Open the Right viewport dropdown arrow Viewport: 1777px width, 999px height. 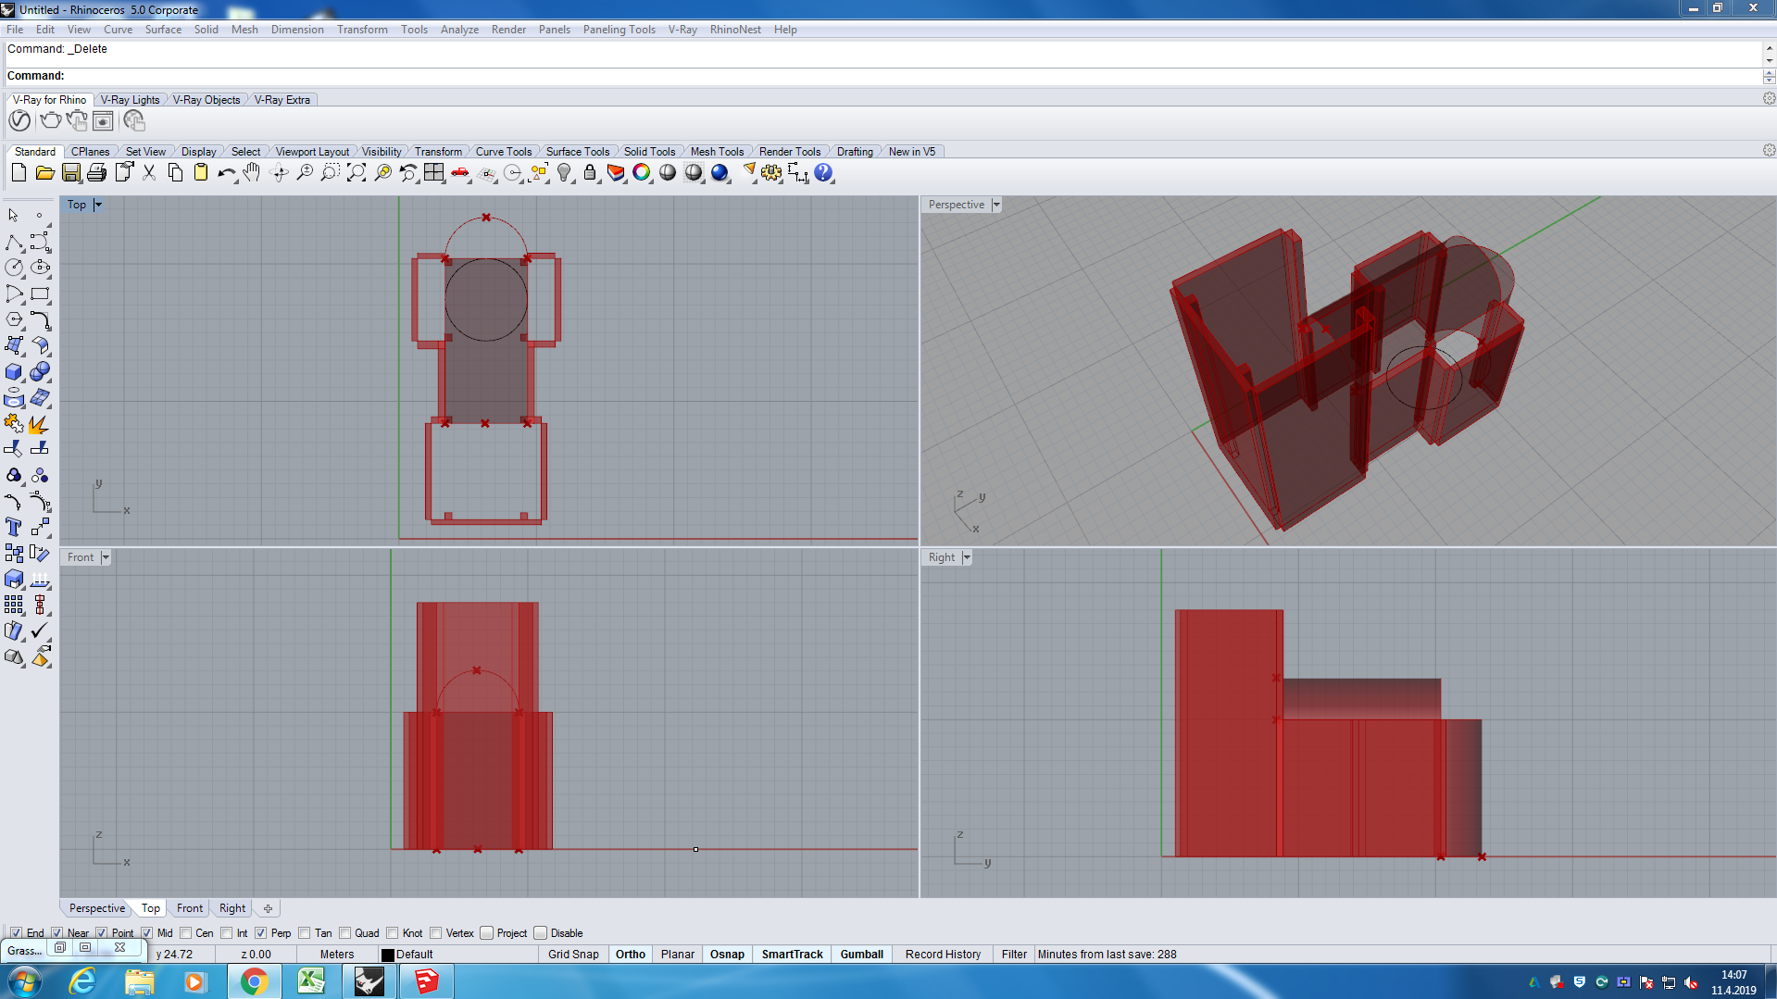(967, 557)
